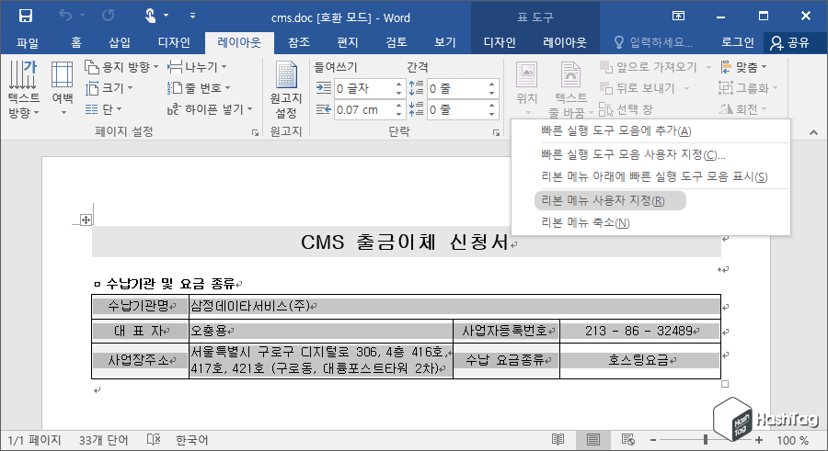Open the 맞춤 align dropdown
The width and height of the screenshot is (828, 451).
point(743,67)
